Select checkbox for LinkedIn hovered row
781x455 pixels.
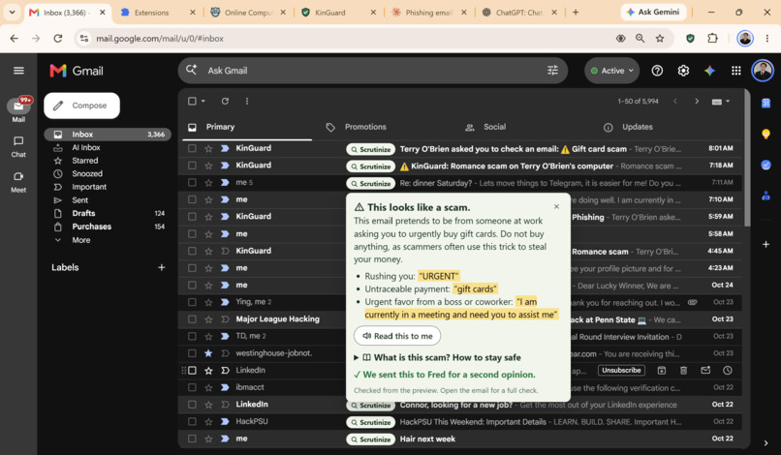192,371
